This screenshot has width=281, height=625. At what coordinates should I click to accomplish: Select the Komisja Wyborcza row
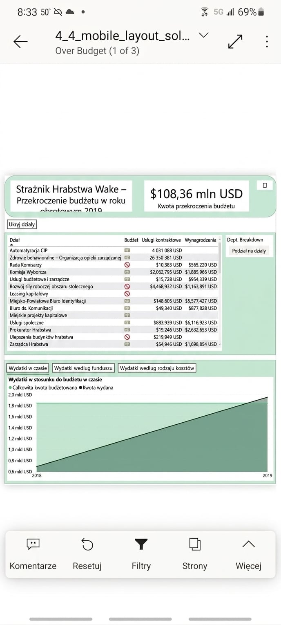point(113,272)
